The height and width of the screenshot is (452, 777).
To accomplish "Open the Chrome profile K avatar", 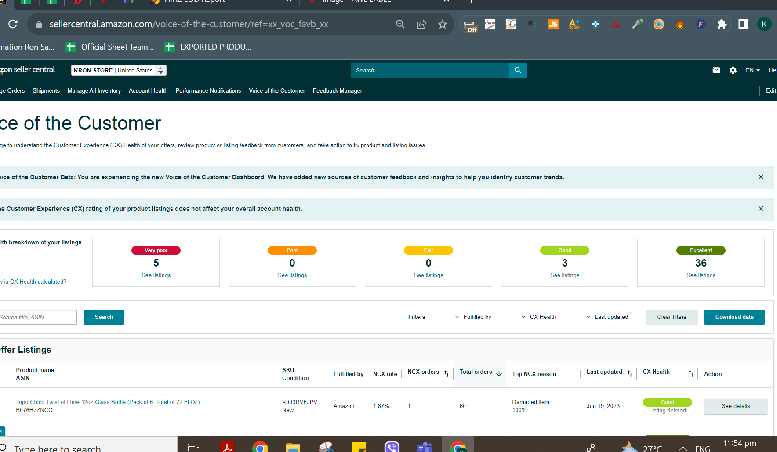I will [764, 24].
